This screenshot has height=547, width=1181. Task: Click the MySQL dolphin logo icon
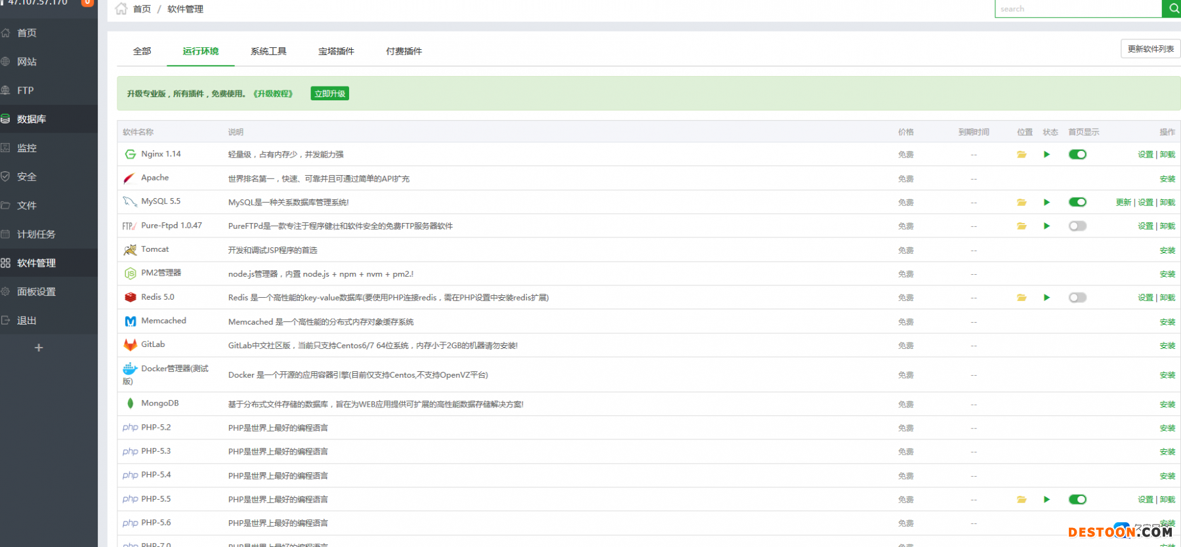[x=130, y=202]
